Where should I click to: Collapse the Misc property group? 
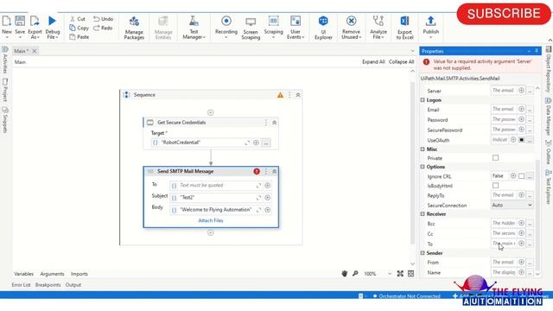(x=423, y=149)
